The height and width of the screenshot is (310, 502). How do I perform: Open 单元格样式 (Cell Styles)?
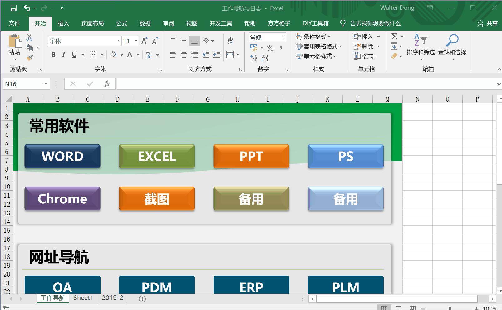click(315, 56)
